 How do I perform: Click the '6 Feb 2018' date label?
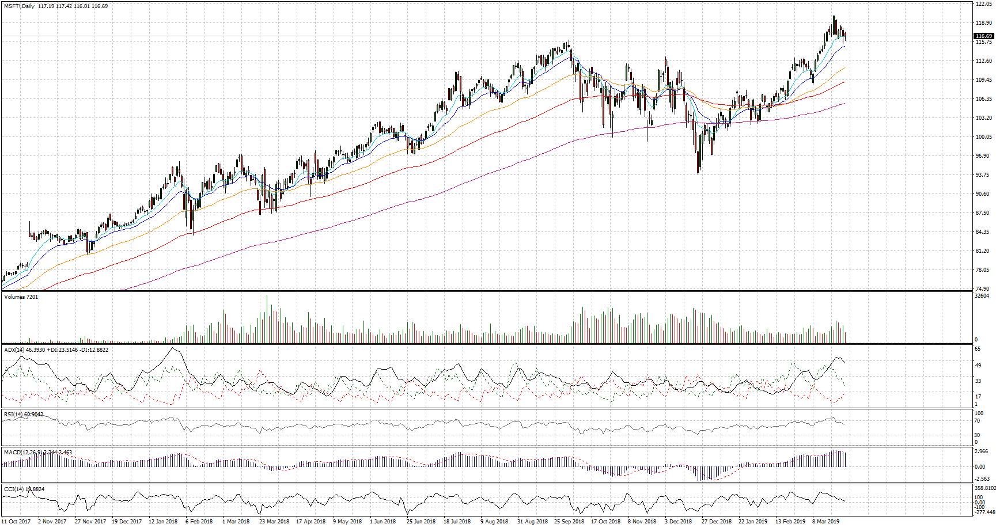click(x=199, y=522)
